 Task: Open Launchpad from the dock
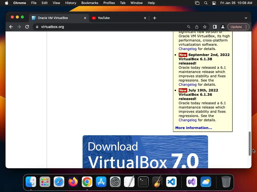(x=45, y=182)
